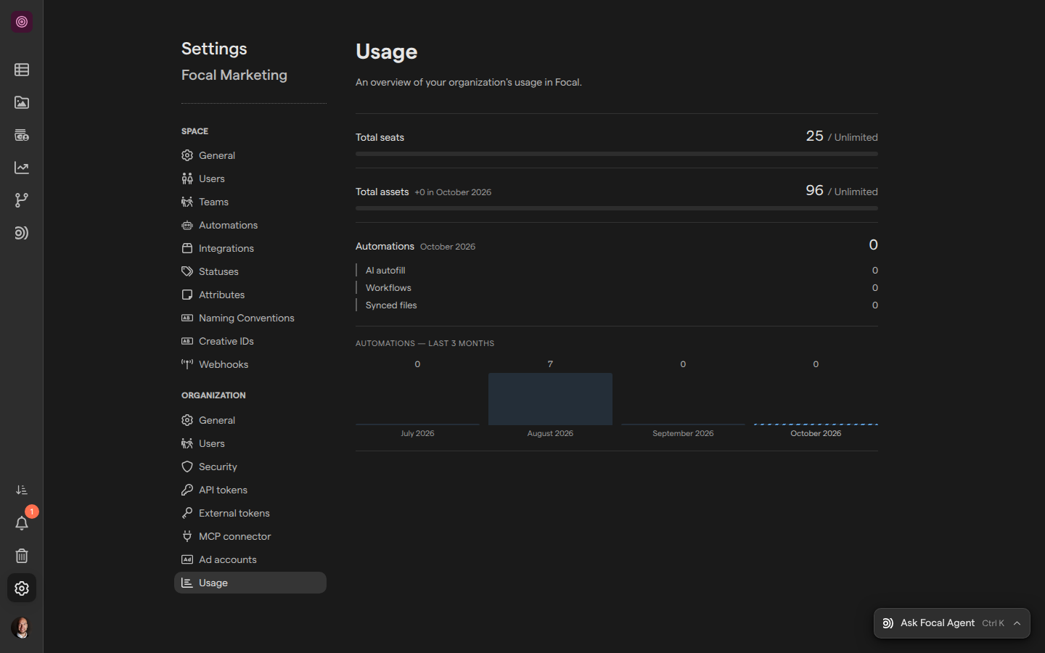Open Users under the Organization section
This screenshot has height=653, width=1045.
point(250,443)
